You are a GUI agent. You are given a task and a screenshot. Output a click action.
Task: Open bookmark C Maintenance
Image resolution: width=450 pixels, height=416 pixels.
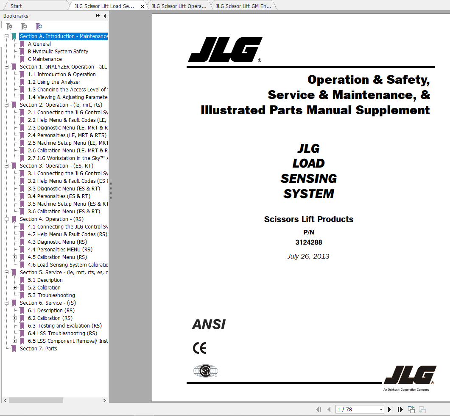coord(45,59)
